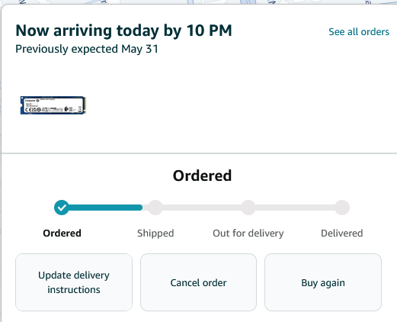Click the bold Ordered step label

(62, 233)
